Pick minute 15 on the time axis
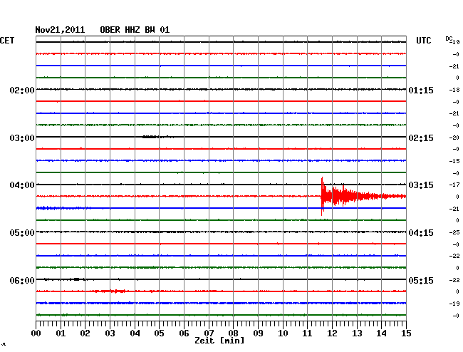463x352 pixels. tap(406, 333)
